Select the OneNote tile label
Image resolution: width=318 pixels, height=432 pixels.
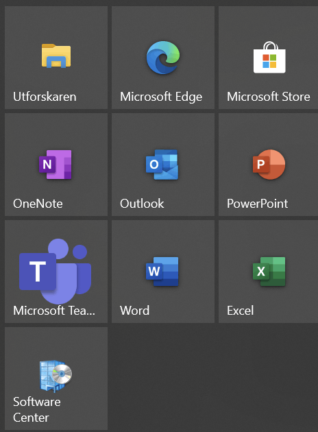(38, 204)
